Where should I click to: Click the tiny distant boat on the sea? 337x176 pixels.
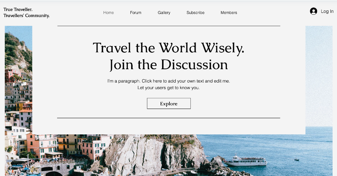(x=296, y=160)
